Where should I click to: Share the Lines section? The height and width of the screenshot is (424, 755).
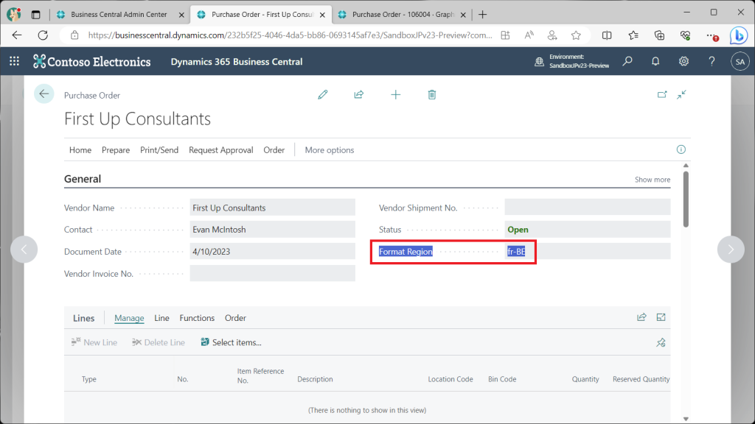[641, 317]
